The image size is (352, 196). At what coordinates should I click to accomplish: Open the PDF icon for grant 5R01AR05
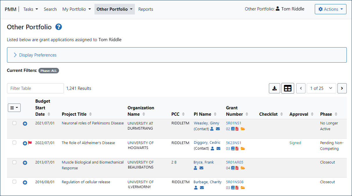[237, 168]
